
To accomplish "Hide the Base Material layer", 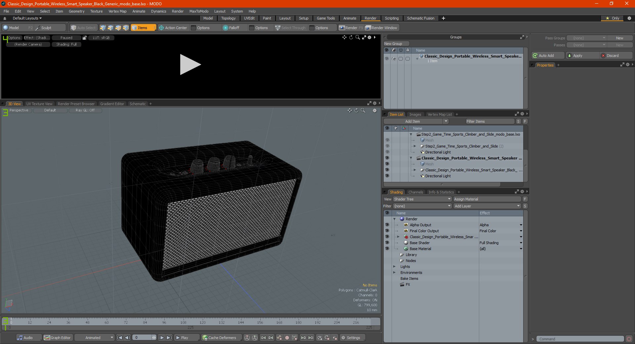I will coord(387,249).
